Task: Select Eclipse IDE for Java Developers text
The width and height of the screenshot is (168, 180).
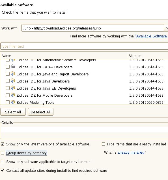Action: pos(43,81)
